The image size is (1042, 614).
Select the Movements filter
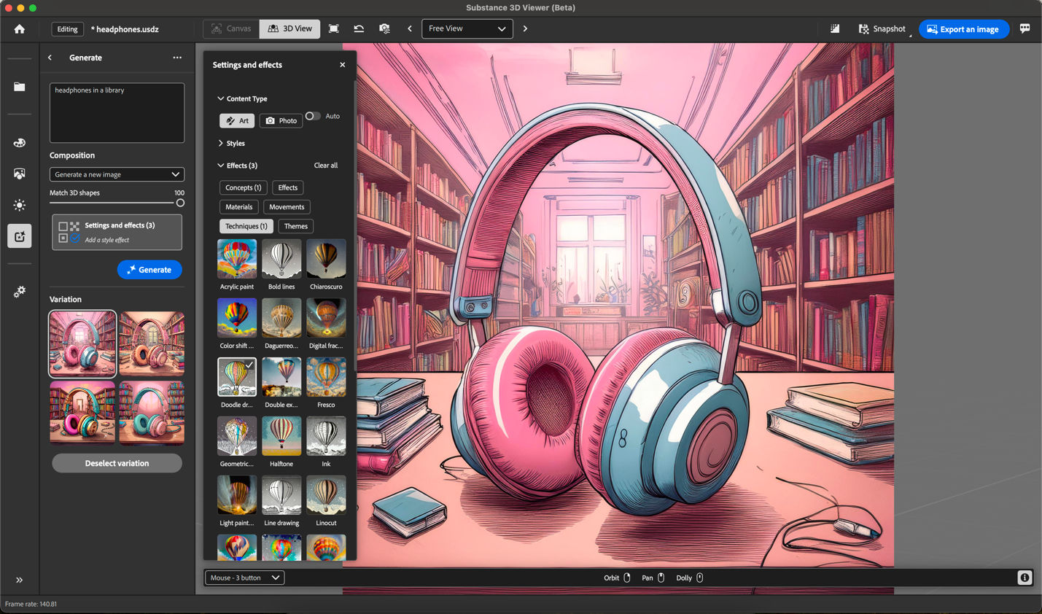coord(287,207)
